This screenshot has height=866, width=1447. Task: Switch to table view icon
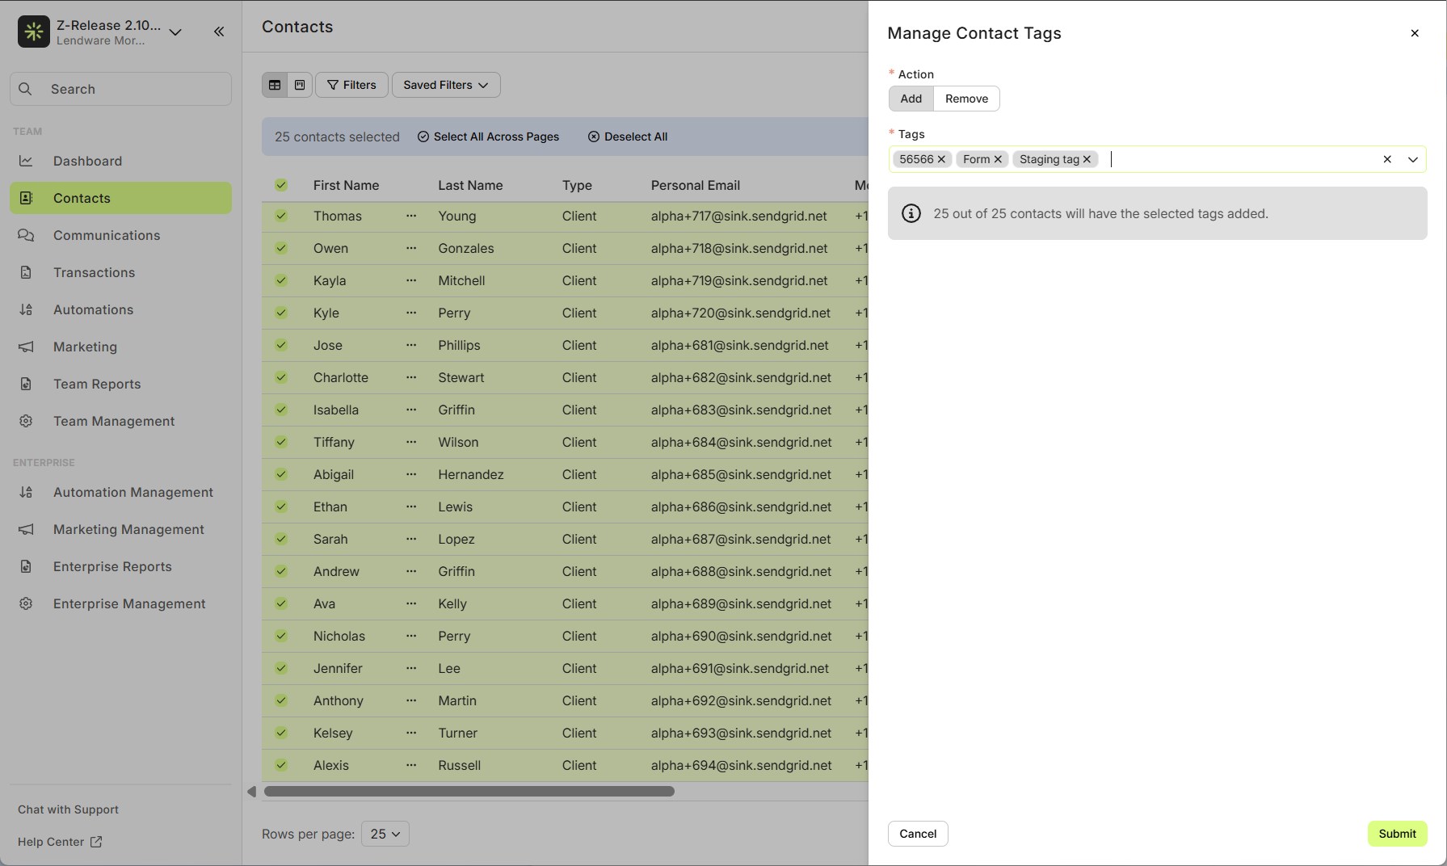point(275,85)
